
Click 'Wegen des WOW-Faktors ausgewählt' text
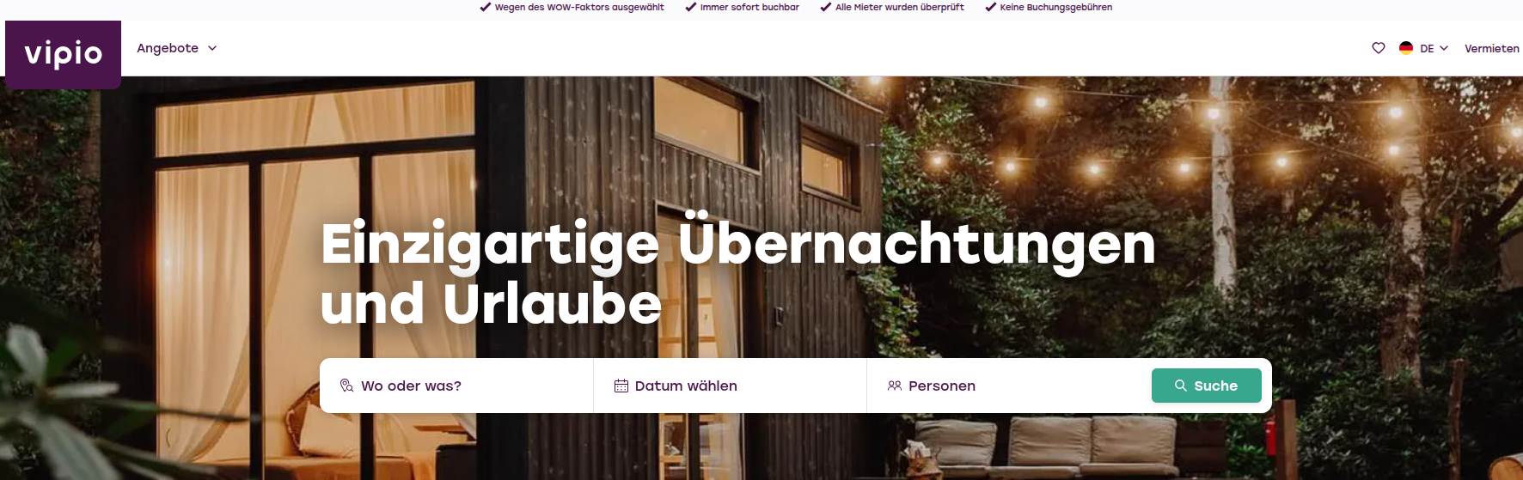579,7
